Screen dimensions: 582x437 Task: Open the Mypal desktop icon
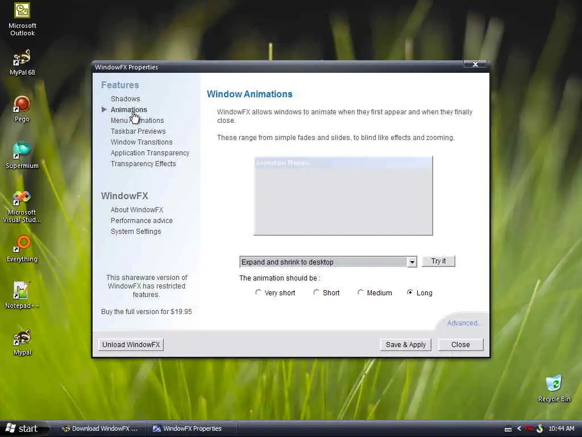(22, 343)
